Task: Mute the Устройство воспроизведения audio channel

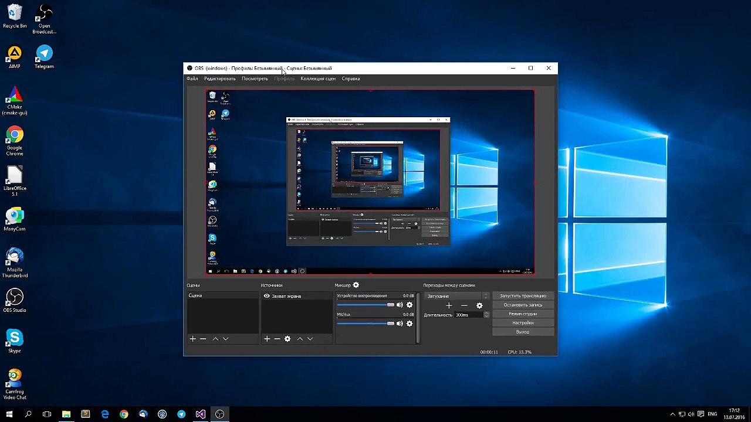Action: point(400,305)
